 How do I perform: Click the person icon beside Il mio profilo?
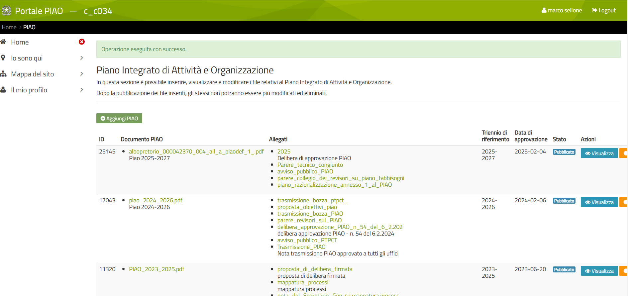(x=3, y=90)
